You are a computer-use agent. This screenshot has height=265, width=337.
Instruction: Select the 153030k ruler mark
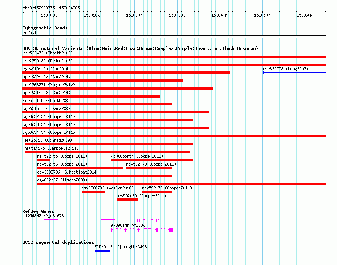pos(177,15)
